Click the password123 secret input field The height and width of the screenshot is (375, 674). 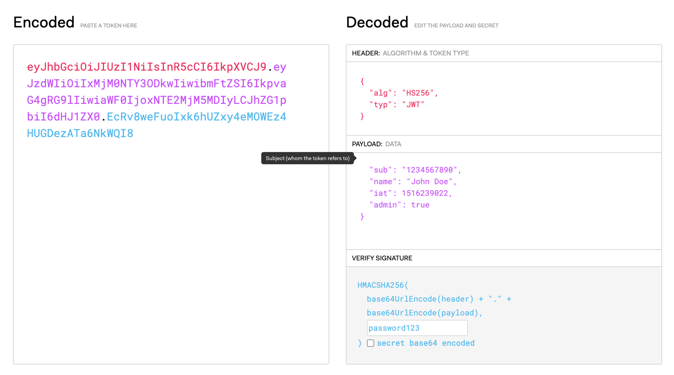click(x=417, y=328)
